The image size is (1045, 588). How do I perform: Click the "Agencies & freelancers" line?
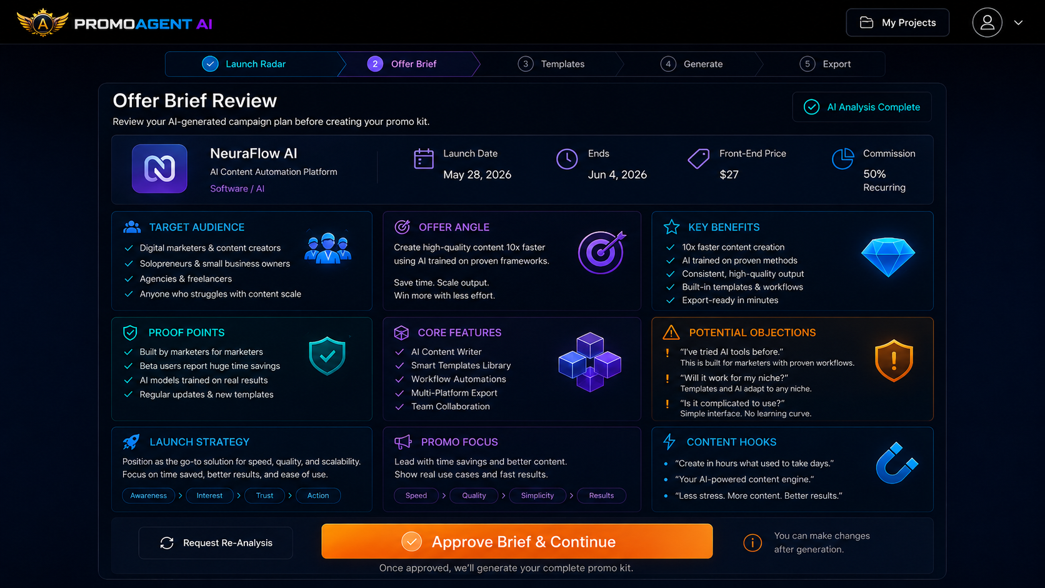pos(186,279)
